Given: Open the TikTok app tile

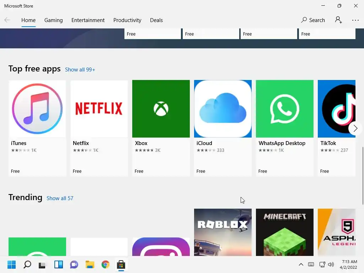Looking at the screenshot, I should click(x=337, y=128).
